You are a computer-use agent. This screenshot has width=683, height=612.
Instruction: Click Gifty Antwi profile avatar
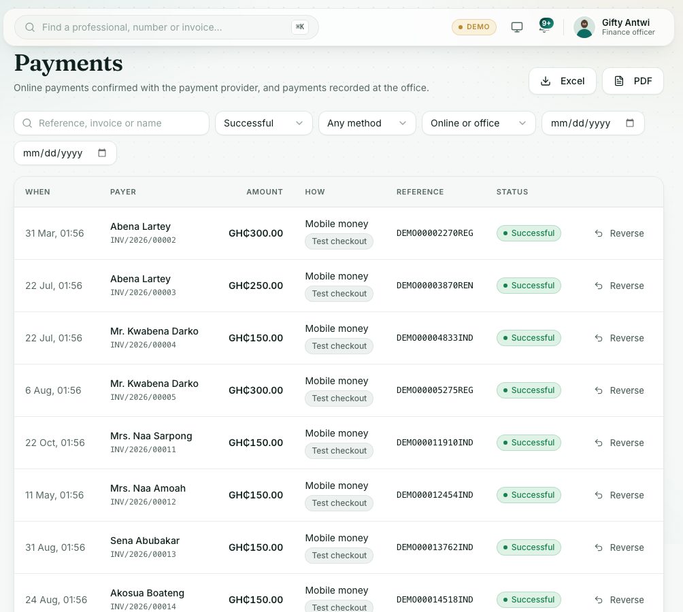[584, 27]
